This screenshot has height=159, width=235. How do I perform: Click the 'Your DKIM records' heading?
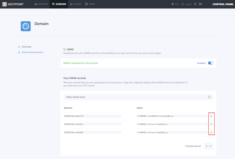coord(75,78)
